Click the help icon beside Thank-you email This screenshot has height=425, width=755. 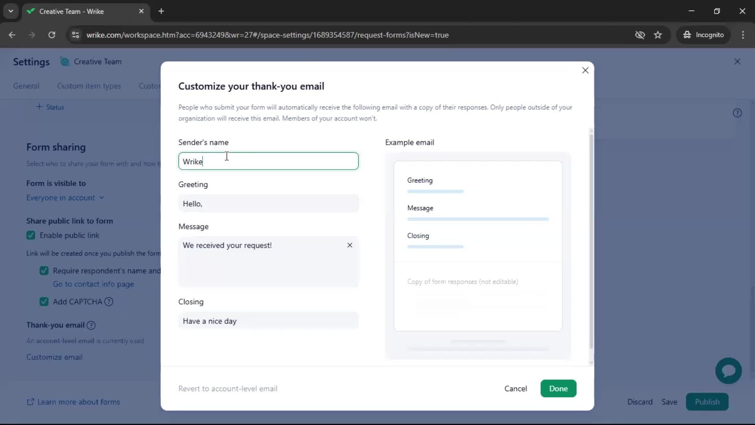click(x=91, y=325)
